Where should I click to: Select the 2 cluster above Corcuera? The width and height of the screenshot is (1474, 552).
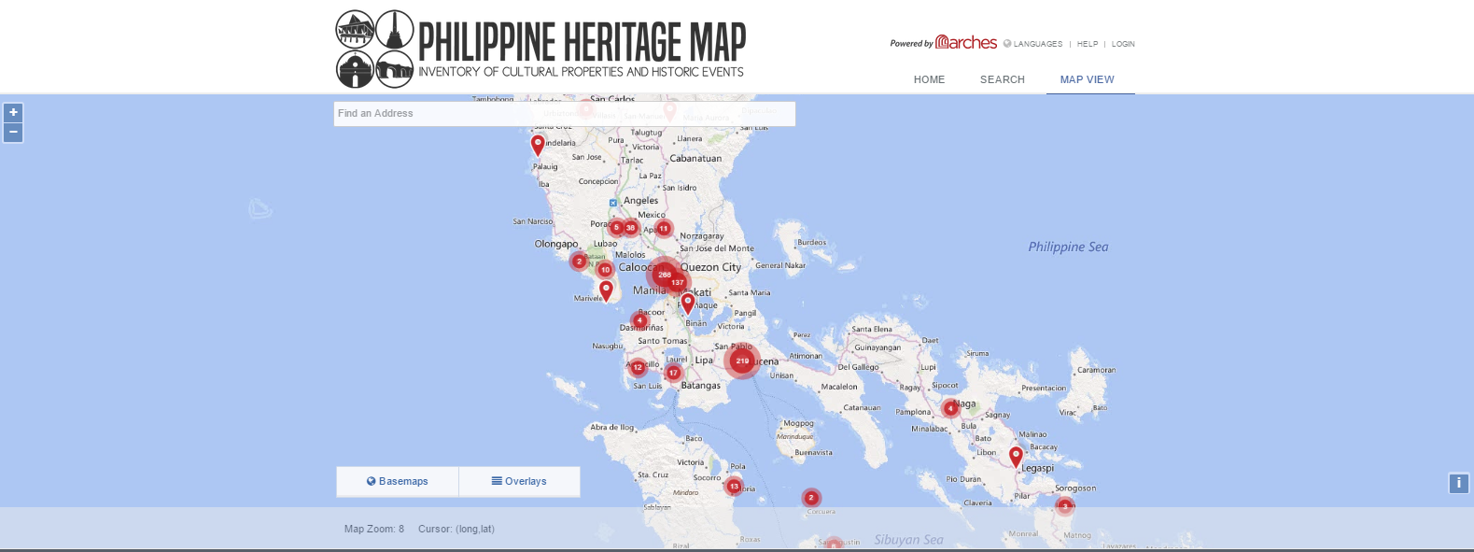coord(811,498)
